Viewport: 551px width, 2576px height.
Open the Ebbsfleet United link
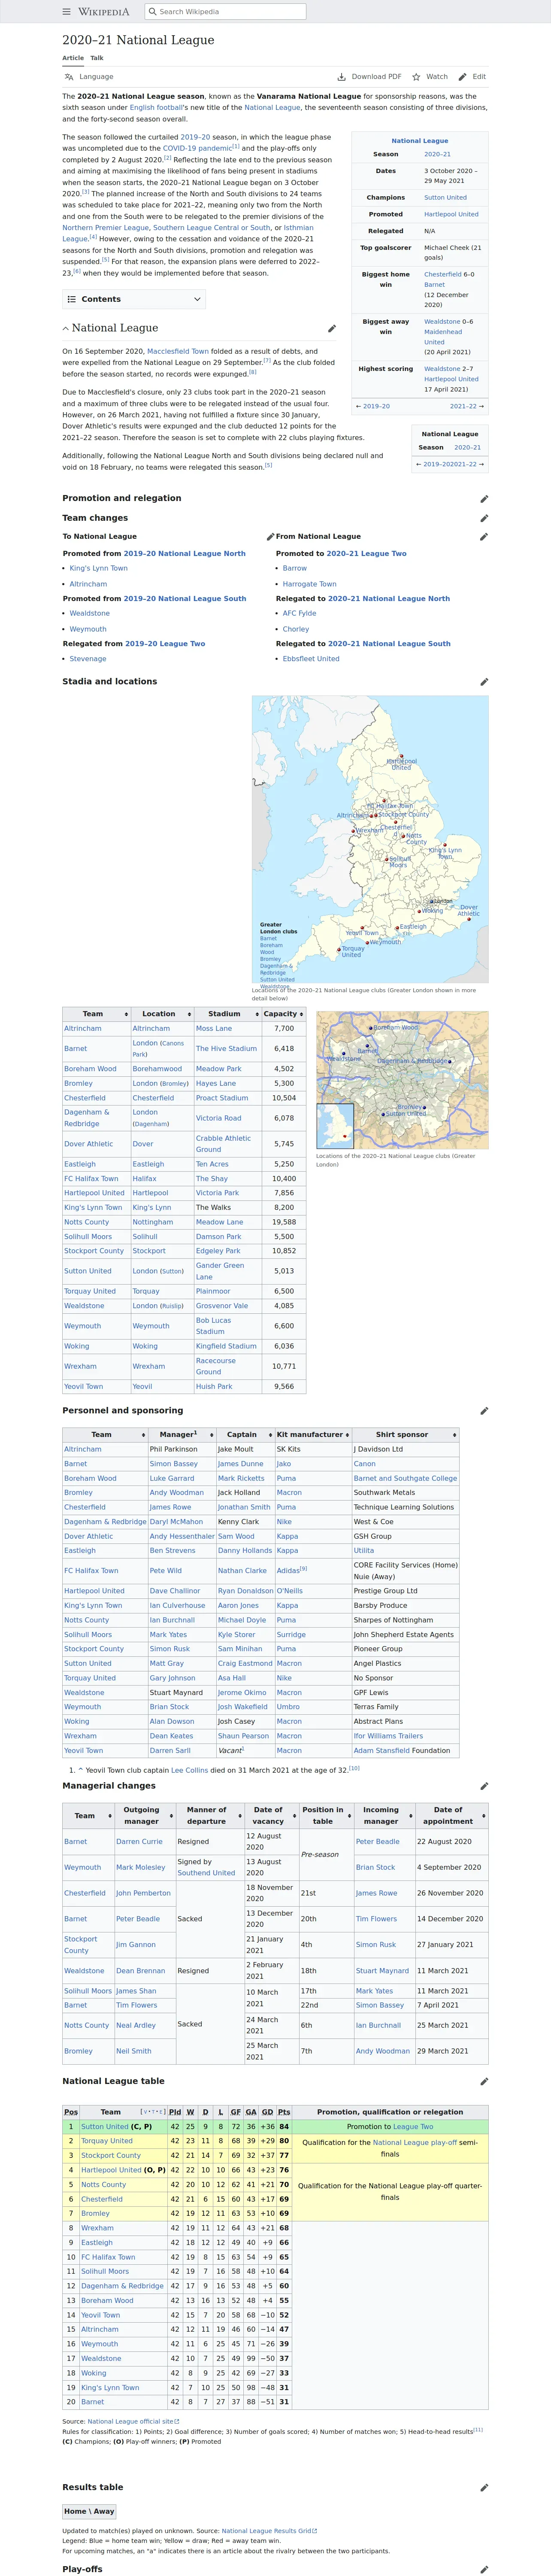click(311, 659)
